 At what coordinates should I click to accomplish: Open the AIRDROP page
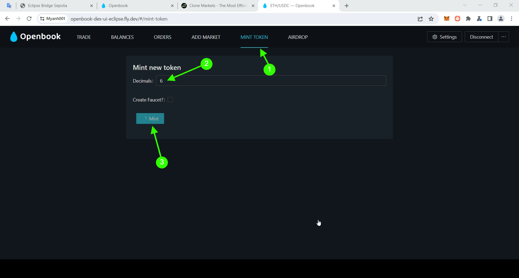coord(298,37)
